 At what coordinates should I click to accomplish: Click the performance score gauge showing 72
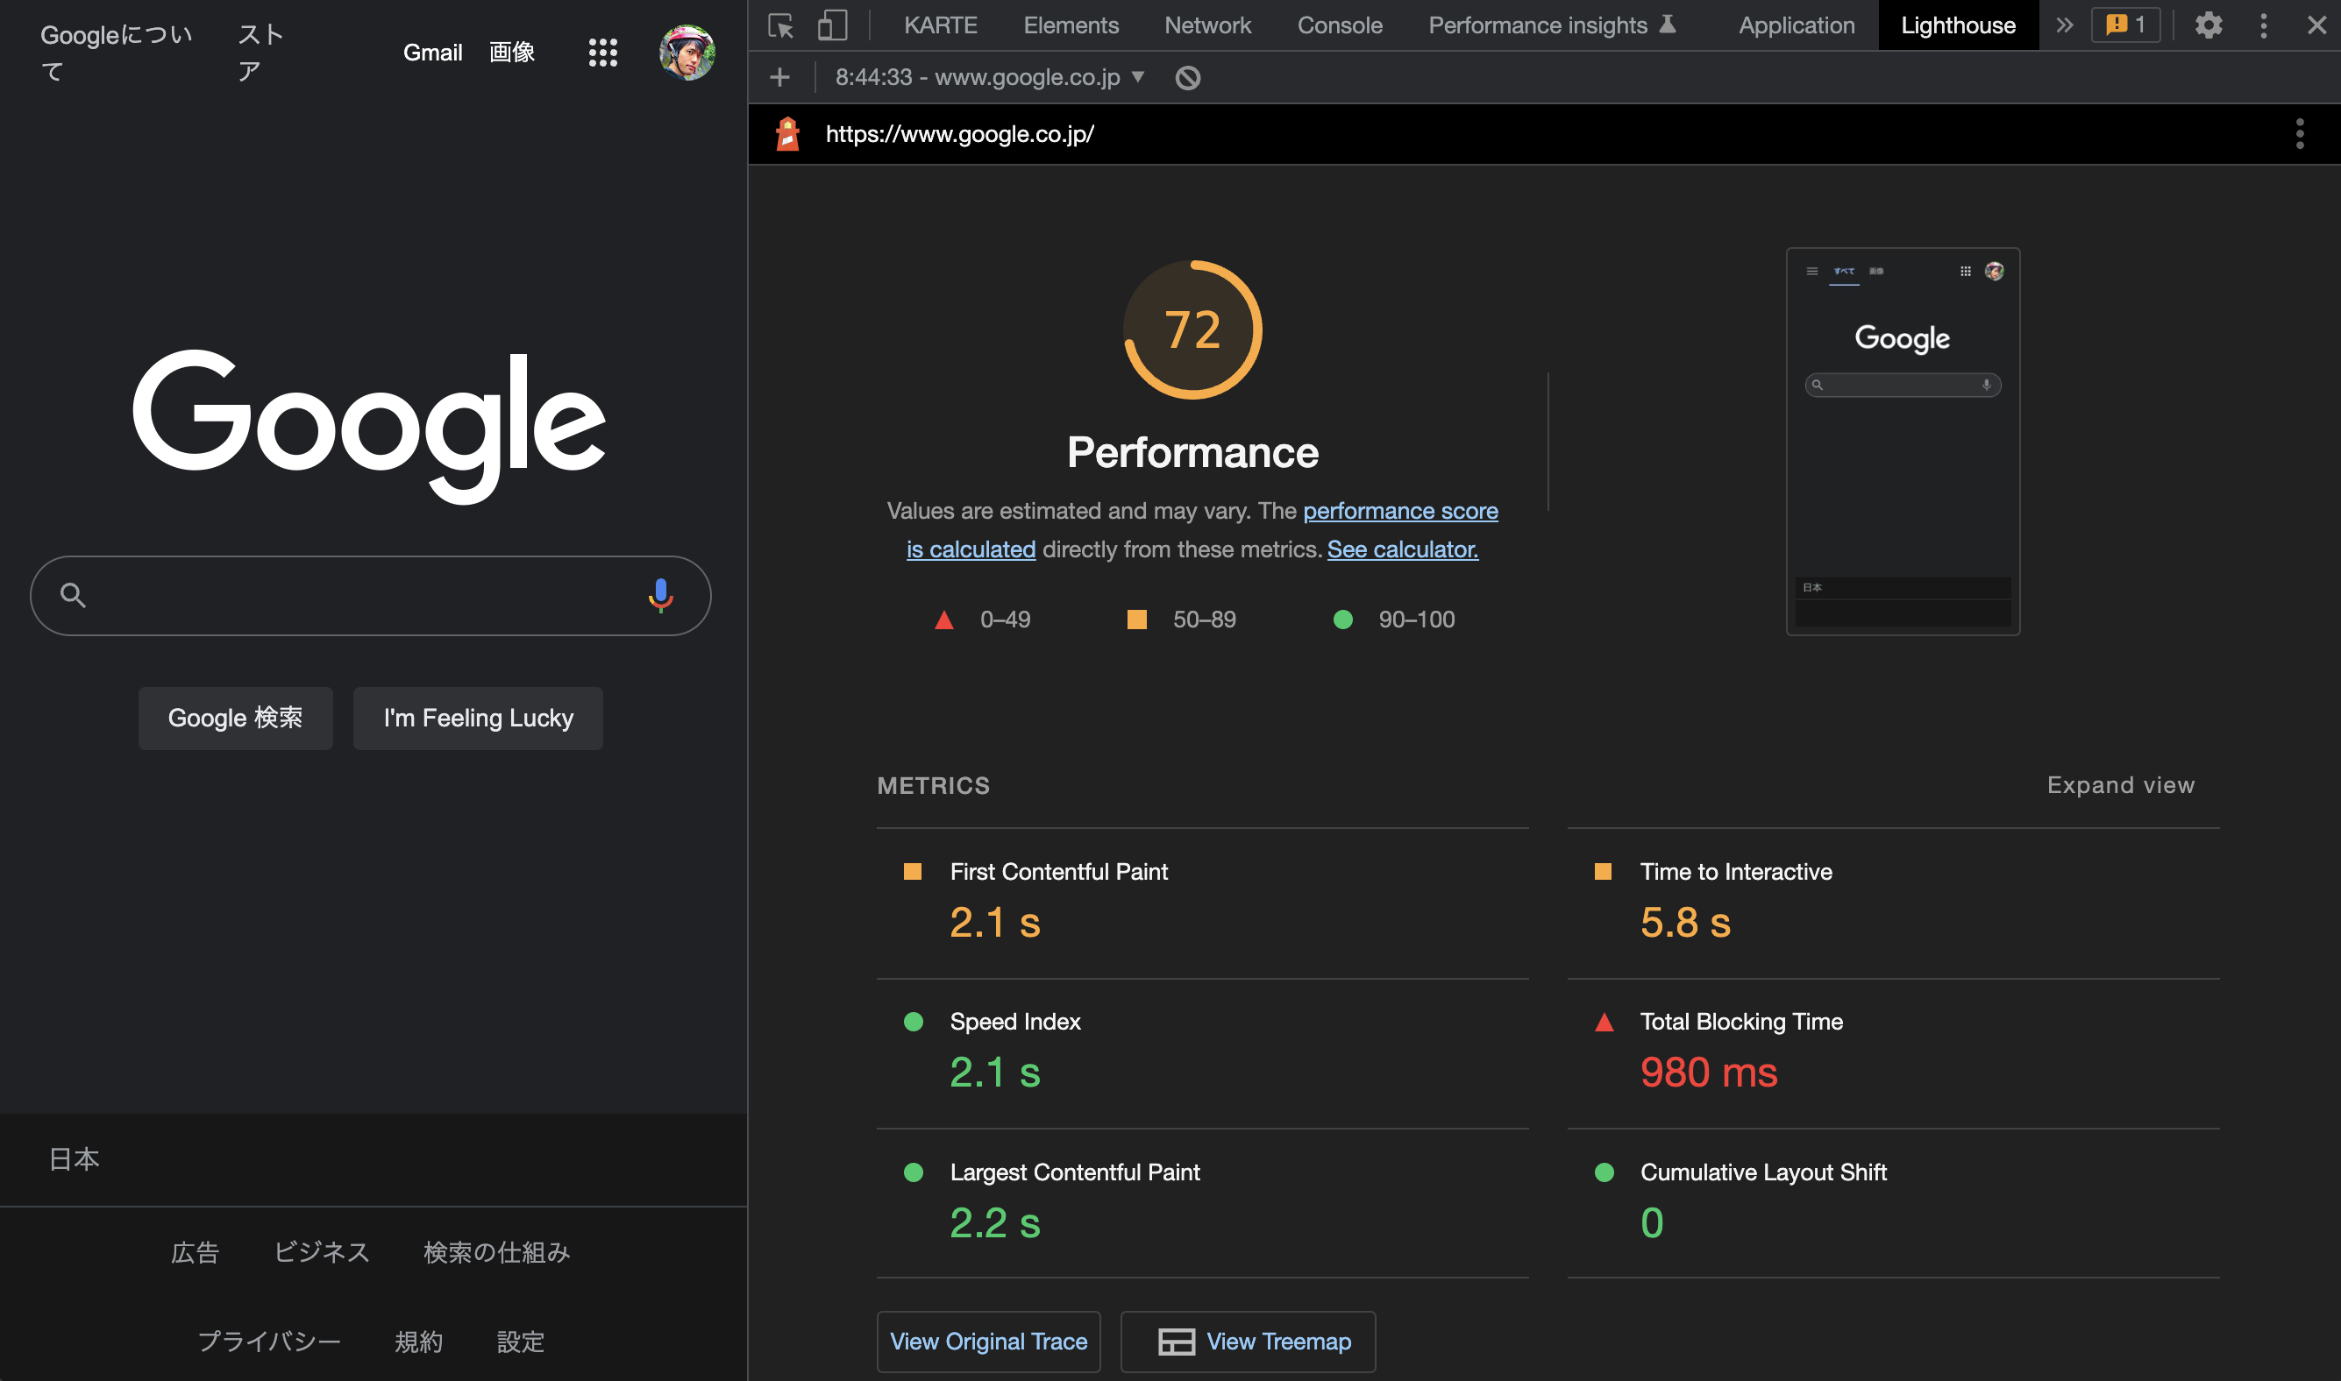tap(1192, 329)
